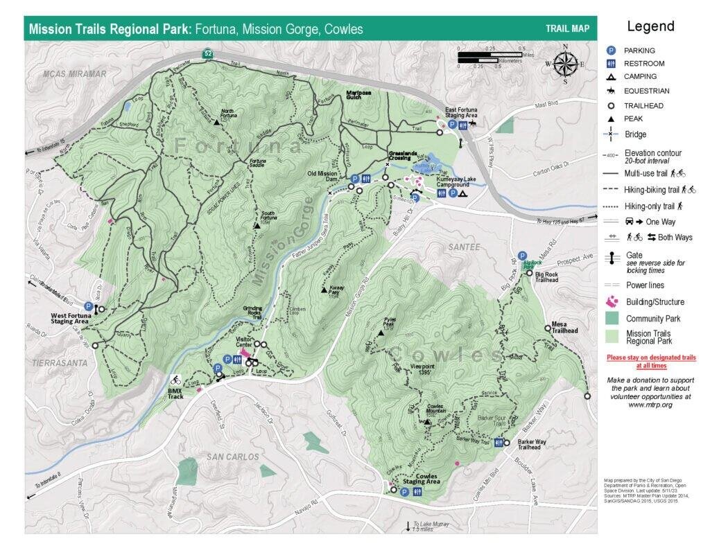710x548 pixels.
Task: Click the Hiking-only trail dotted line sample
Action: click(x=609, y=206)
